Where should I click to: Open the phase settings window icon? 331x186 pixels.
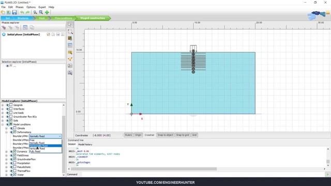pyautogui.click(x=25, y=27)
